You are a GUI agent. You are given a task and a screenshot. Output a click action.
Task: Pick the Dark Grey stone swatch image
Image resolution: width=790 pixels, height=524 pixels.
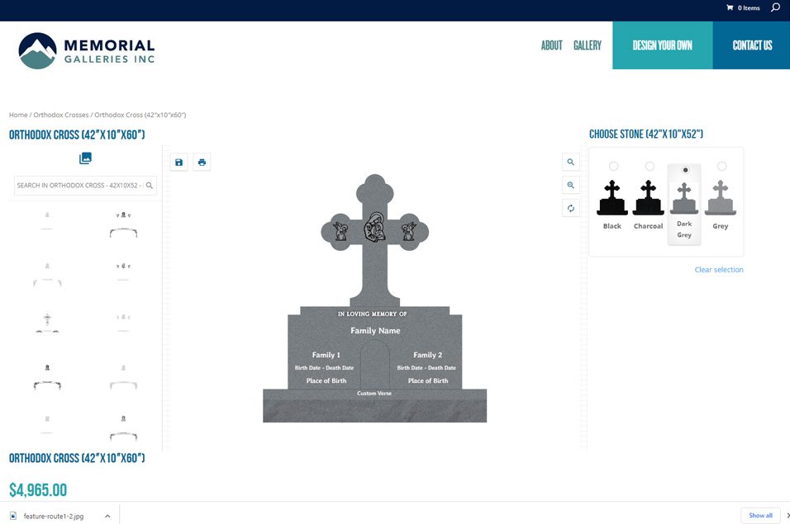(684, 199)
